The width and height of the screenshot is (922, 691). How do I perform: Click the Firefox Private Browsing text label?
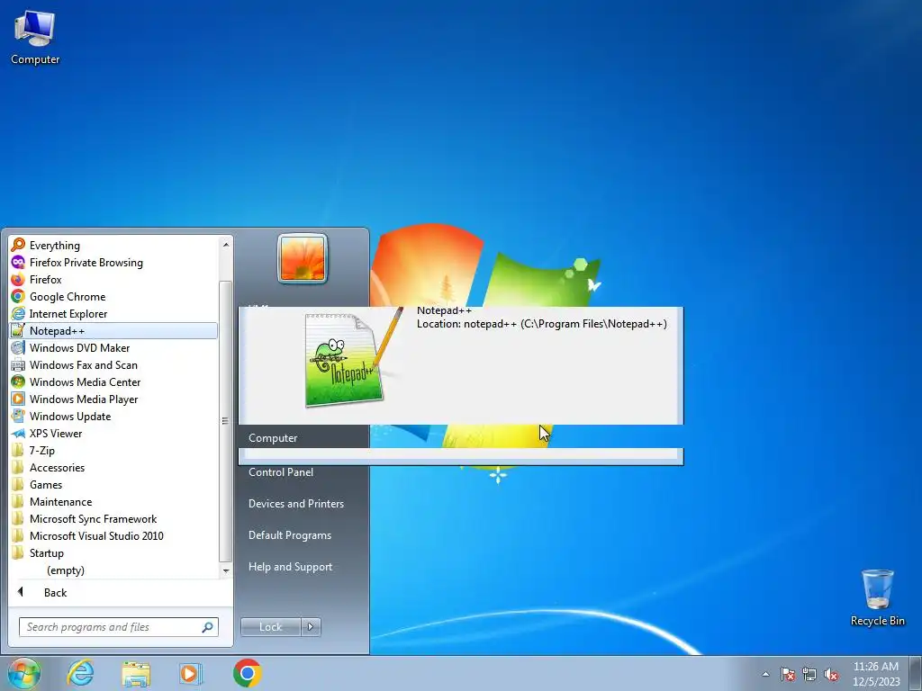point(86,263)
